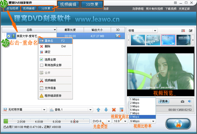Viewport: 197px width, 134px height.
Task: Select 3 Mbps from the bitrate list
Action: coord(142,106)
